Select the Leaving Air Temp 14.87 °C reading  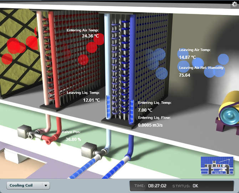[188, 57]
